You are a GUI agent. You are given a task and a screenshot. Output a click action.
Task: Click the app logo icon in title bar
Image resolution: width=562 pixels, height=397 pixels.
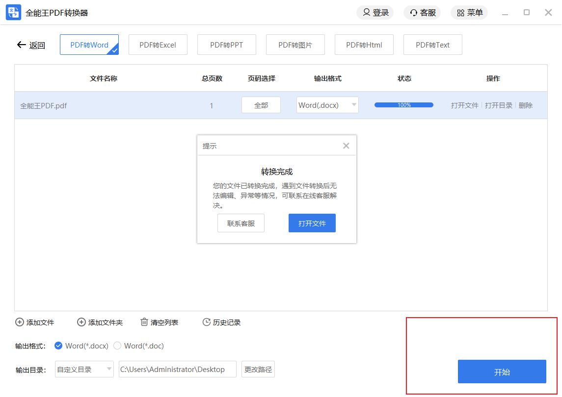coord(13,13)
